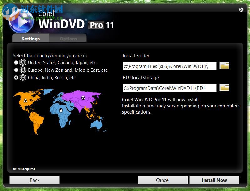Click the region C hexagon badge icon
250x191 pixels.
point(23,77)
